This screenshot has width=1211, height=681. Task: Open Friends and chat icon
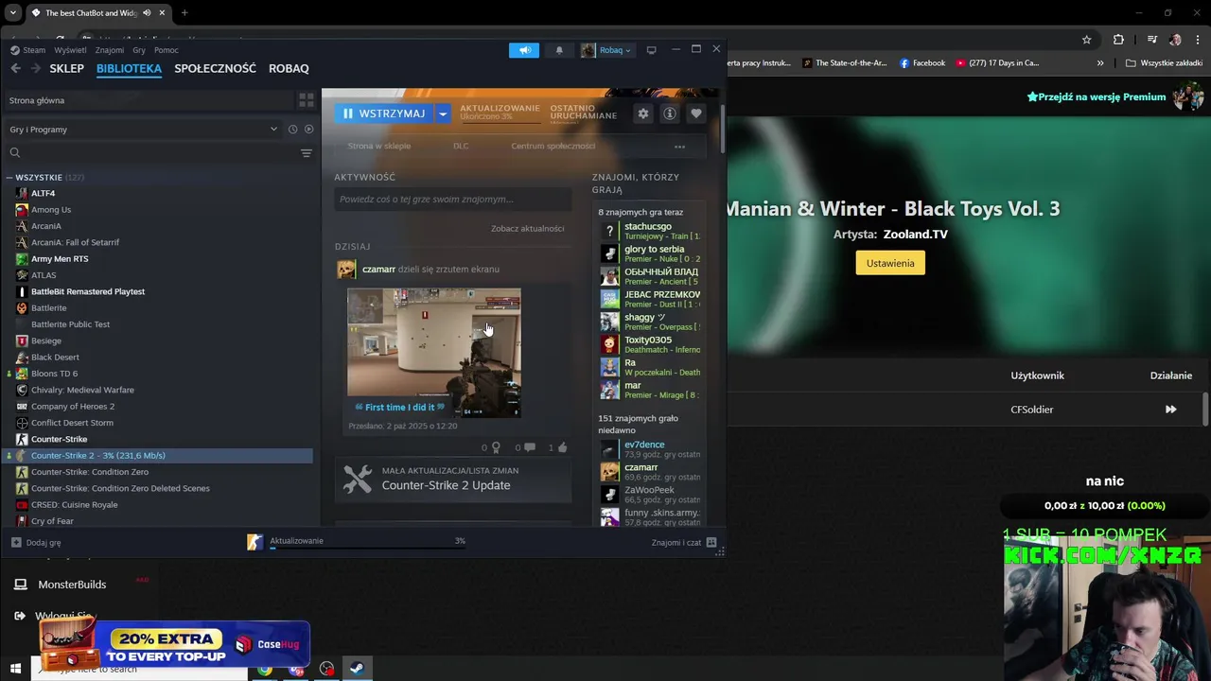coord(711,543)
